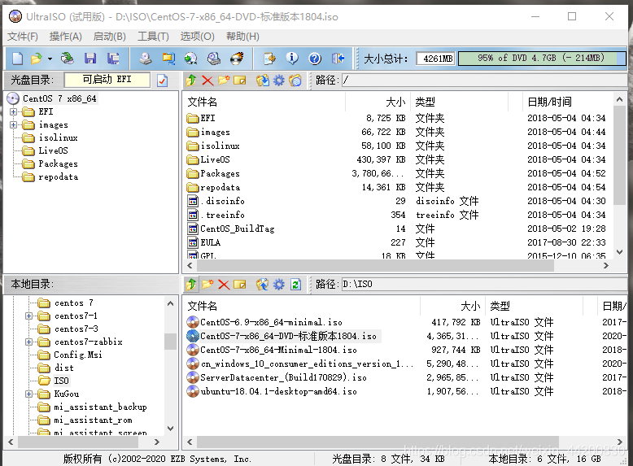Expand the KuGou folder in local tree
The height and width of the screenshot is (466, 633).
(x=28, y=394)
